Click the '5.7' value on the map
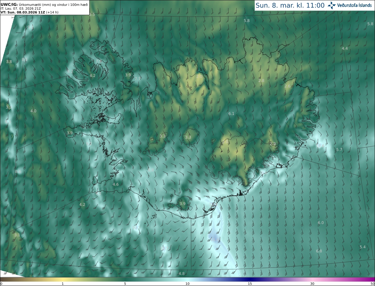 tap(339, 149)
